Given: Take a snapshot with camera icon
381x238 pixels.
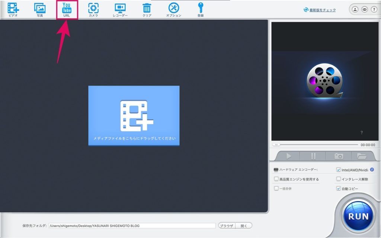Looking at the screenshot, I should [339, 156].
